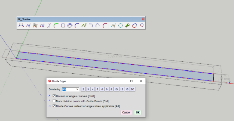Set divisions with preset button 20

(x=132, y=89)
